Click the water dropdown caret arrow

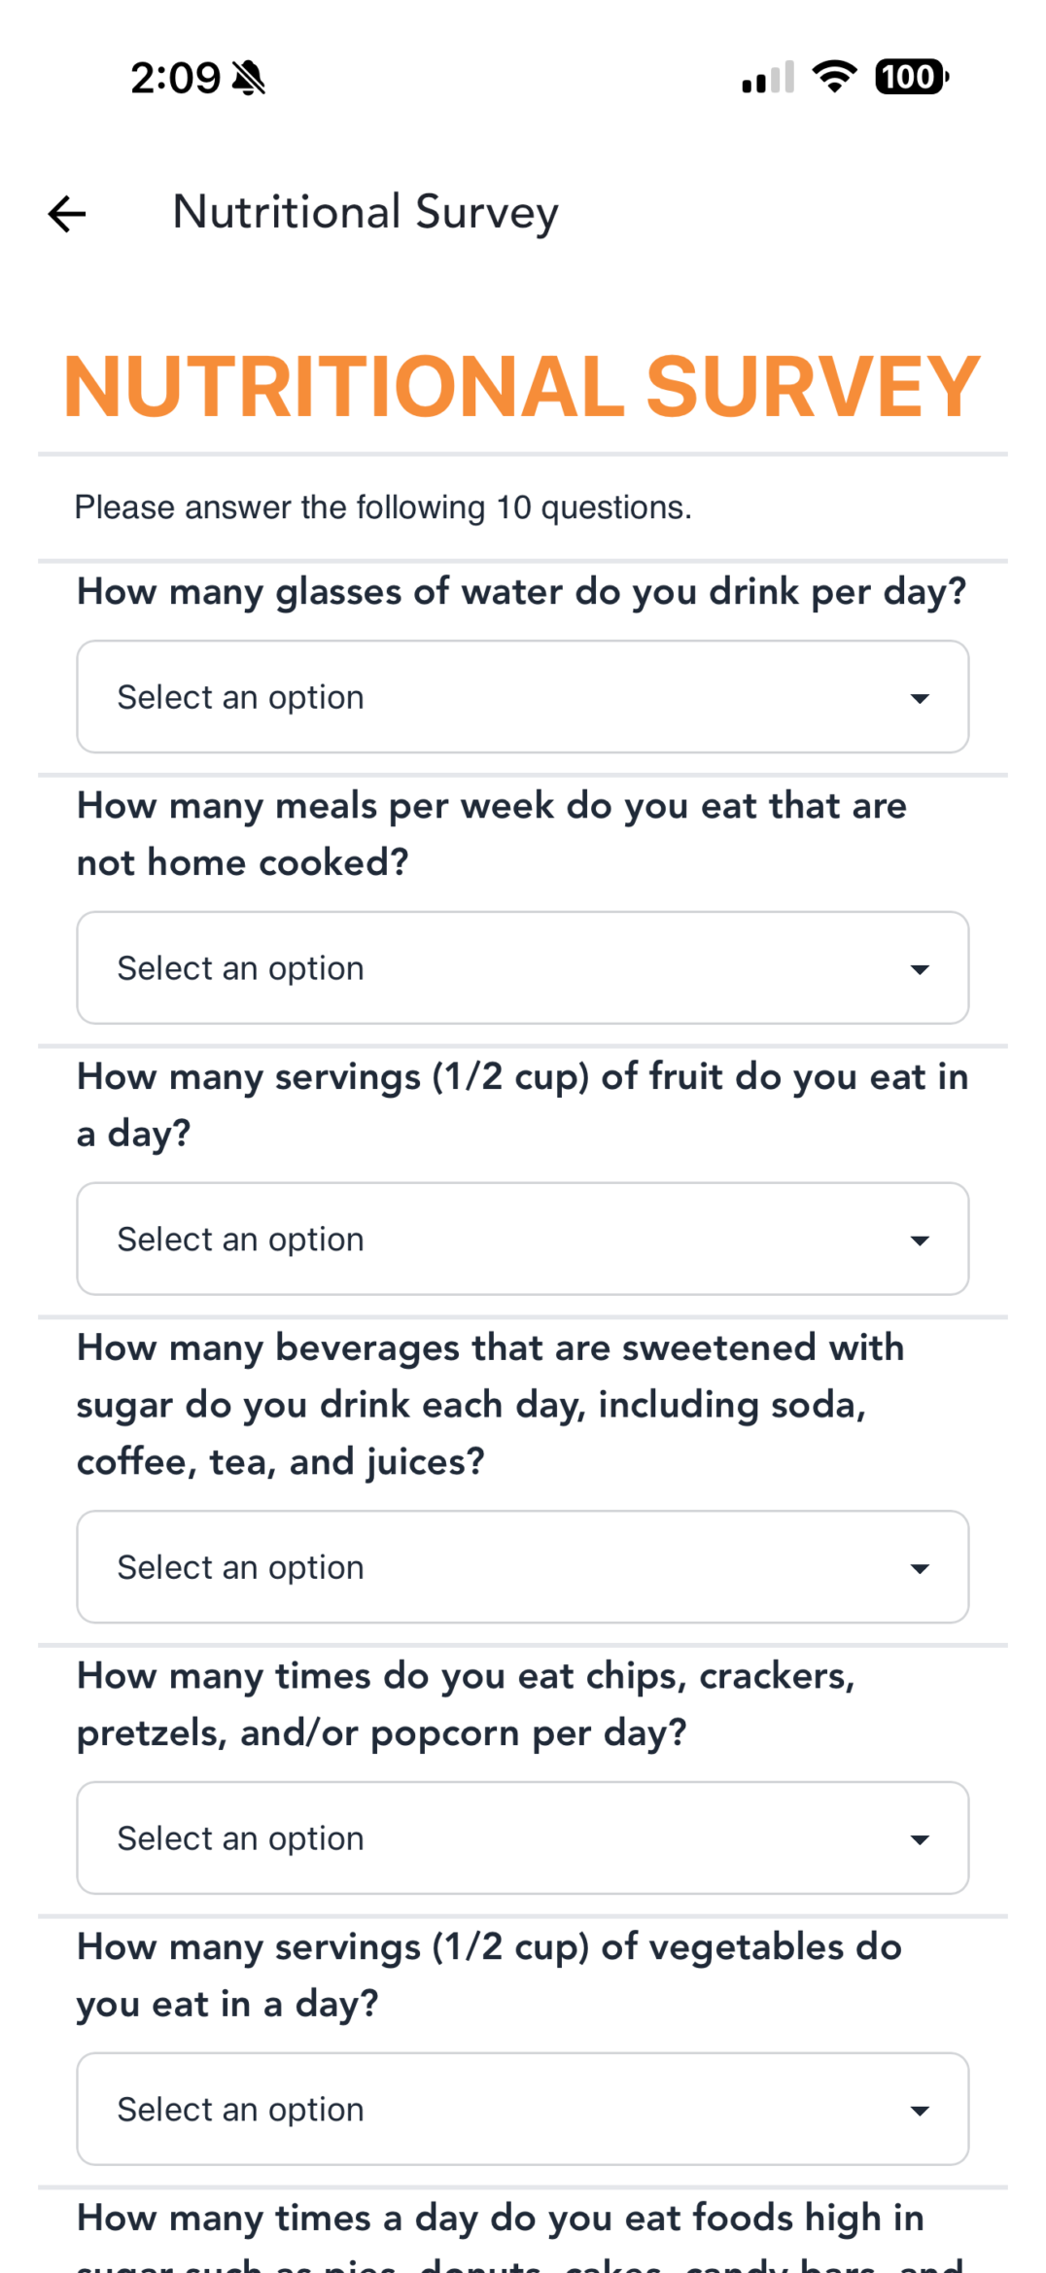point(920,698)
